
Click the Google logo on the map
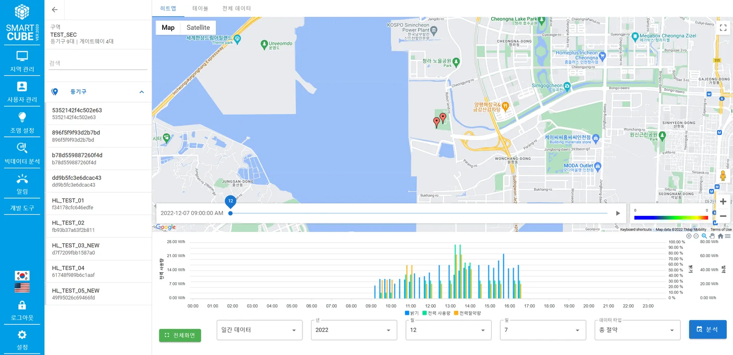click(x=165, y=227)
